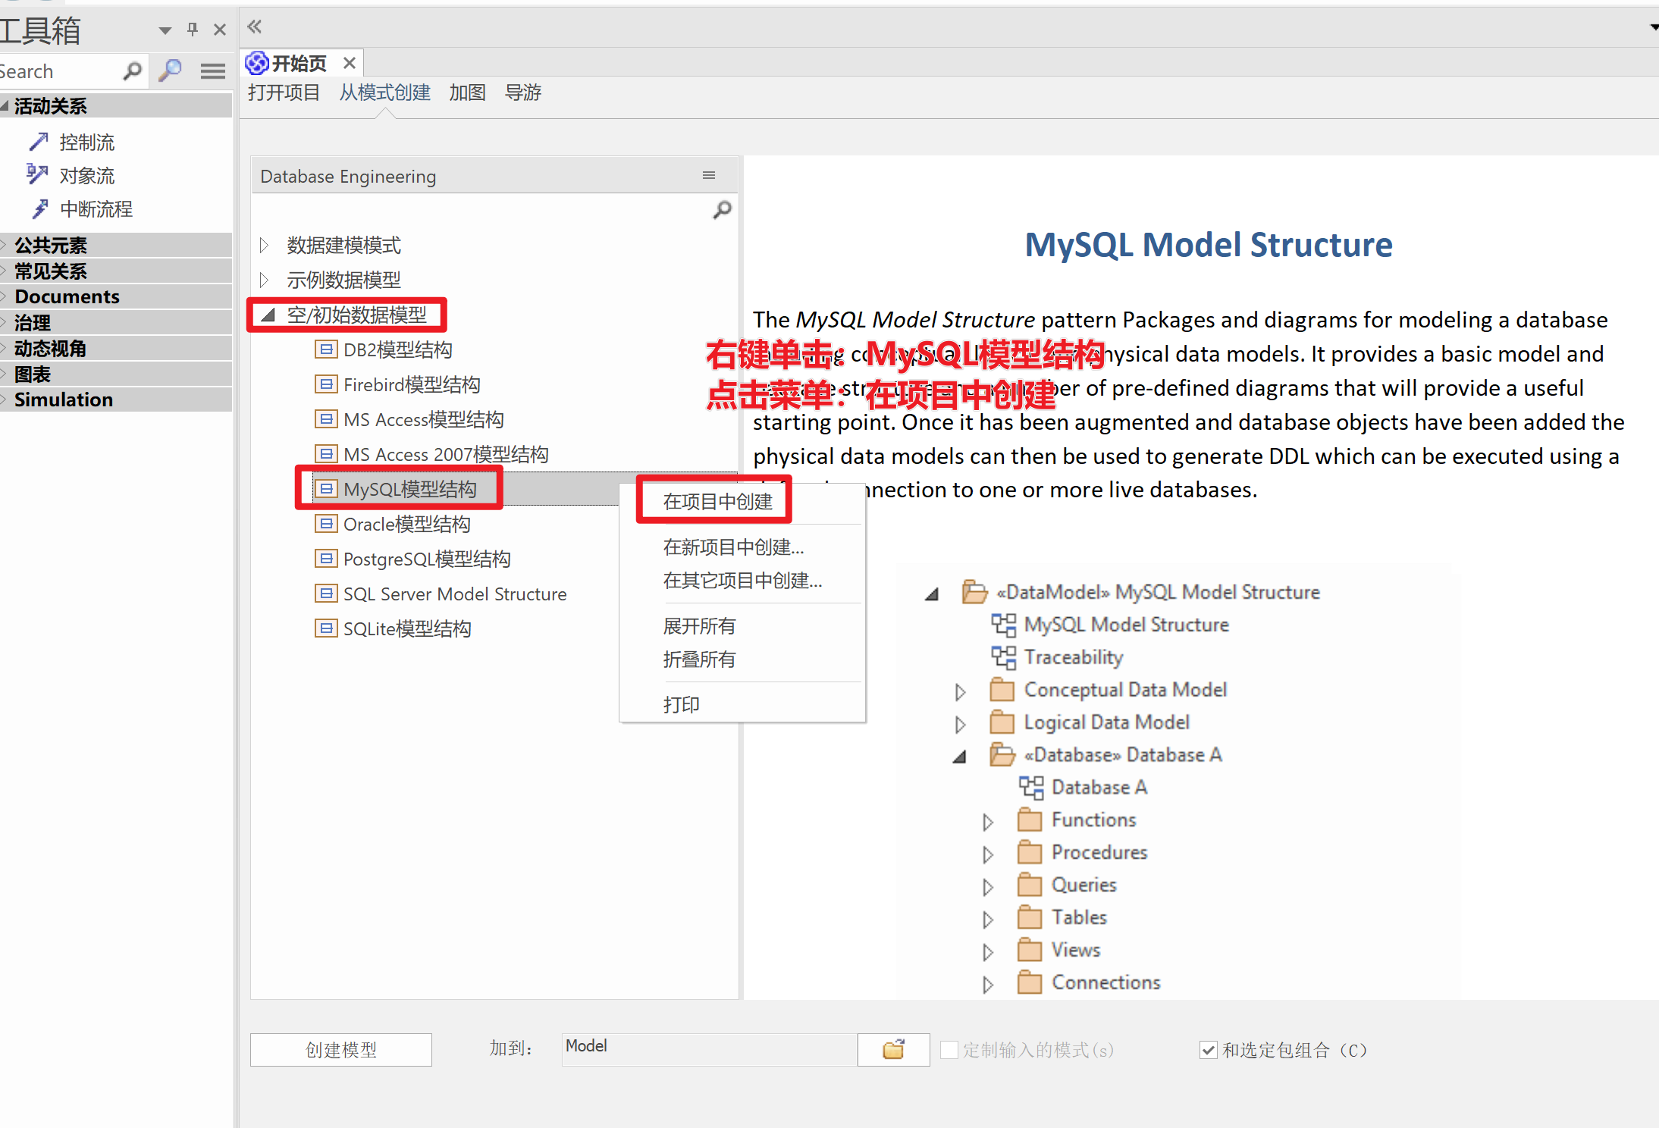1659x1128 pixels.
Task: Click the toolbox Search field
Action: (59, 71)
